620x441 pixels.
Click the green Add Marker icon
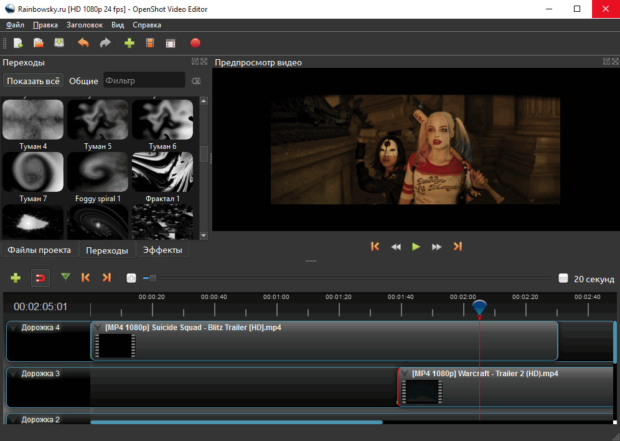pyautogui.click(x=65, y=278)
